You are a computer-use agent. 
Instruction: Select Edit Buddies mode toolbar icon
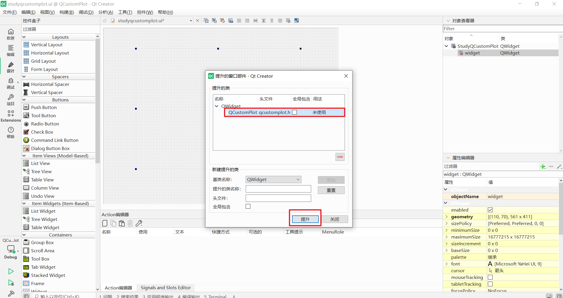[222, 21]
